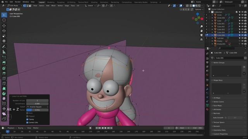The image size is (248, 139).
Task: Open the Vertex menu in viewport header
Action: (x=60, y=6)
